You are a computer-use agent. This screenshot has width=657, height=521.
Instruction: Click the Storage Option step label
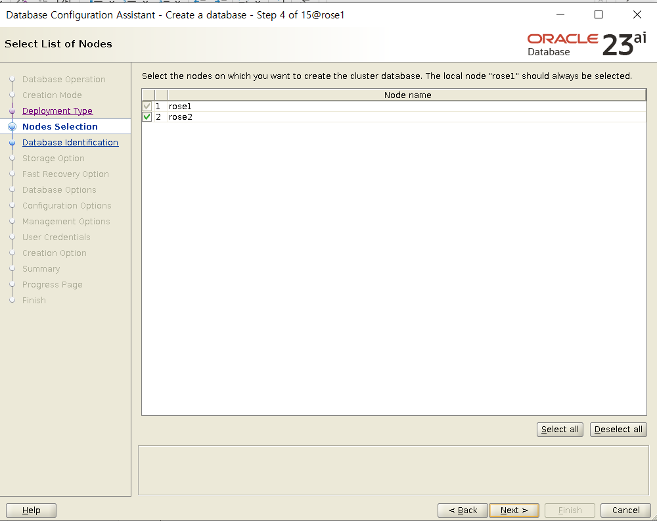point(53,159)
